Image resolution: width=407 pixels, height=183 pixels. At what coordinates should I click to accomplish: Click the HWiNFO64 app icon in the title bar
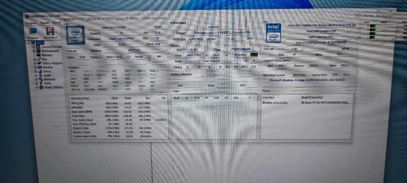[x=27, y=16]
